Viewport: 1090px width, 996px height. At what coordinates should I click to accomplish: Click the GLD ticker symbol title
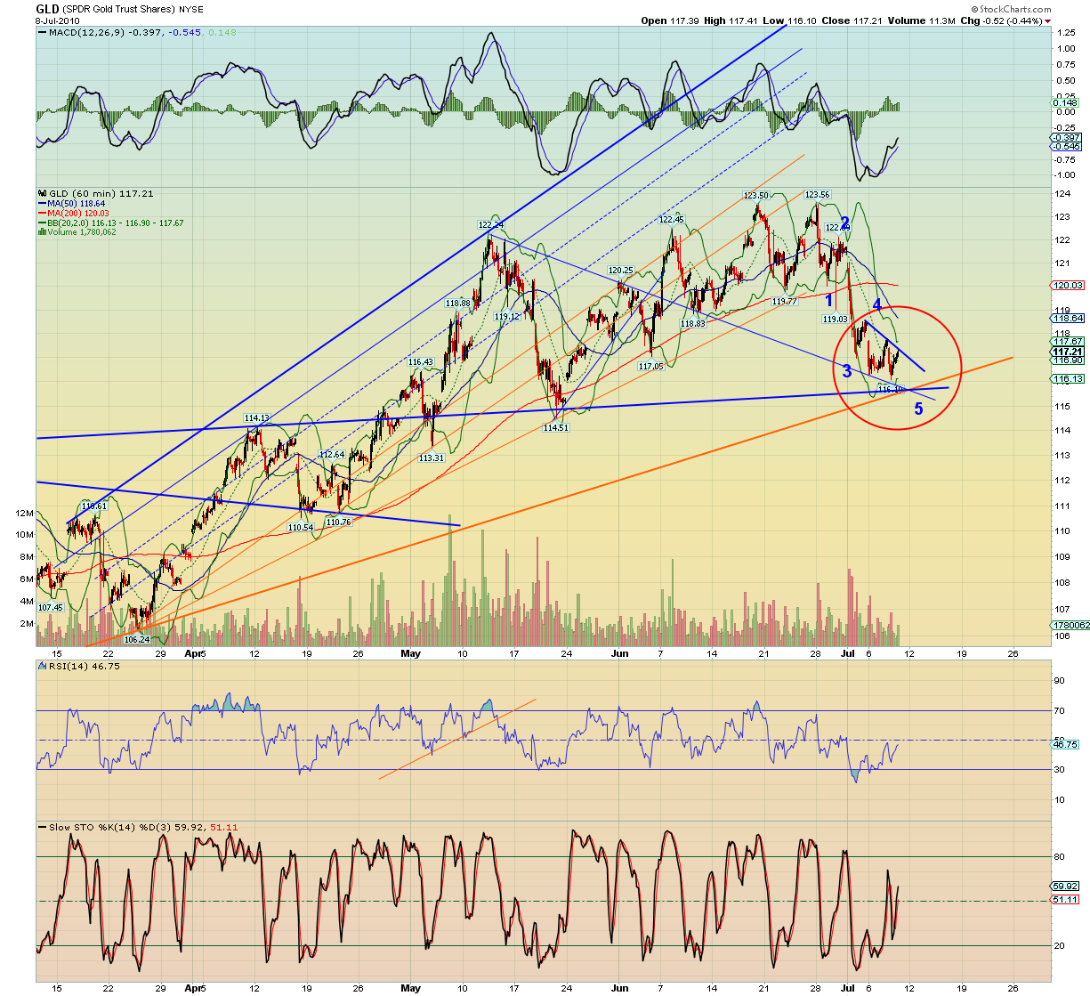coord(47,9)
